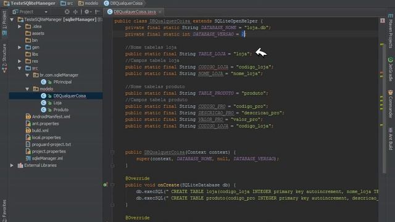Click the External Libraries icon
The height and width of the screenshot is (222, 395).
[20, 165]
